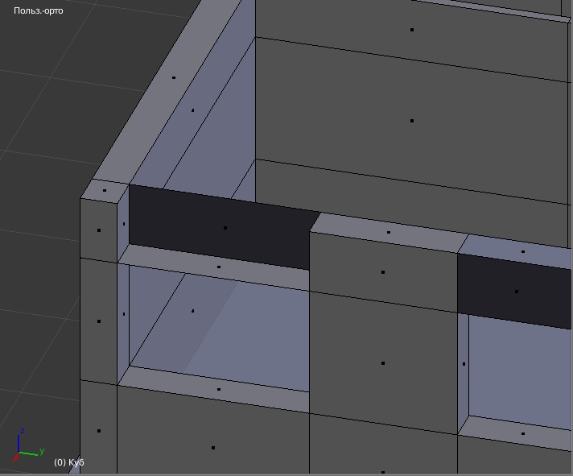Screen dimensions: 573x476
Task: Select the pillar's upper front face below top
Action: (x=383, y=272)
